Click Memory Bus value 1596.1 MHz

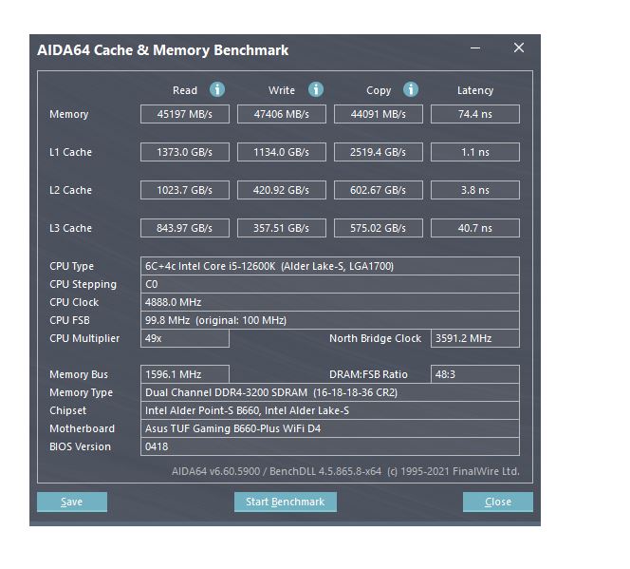click(x=185, y=374)
